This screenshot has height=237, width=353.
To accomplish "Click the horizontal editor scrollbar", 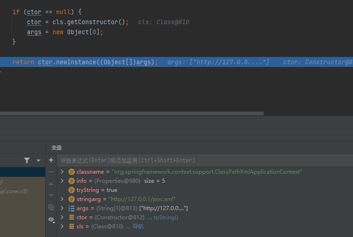I will 132,113.
